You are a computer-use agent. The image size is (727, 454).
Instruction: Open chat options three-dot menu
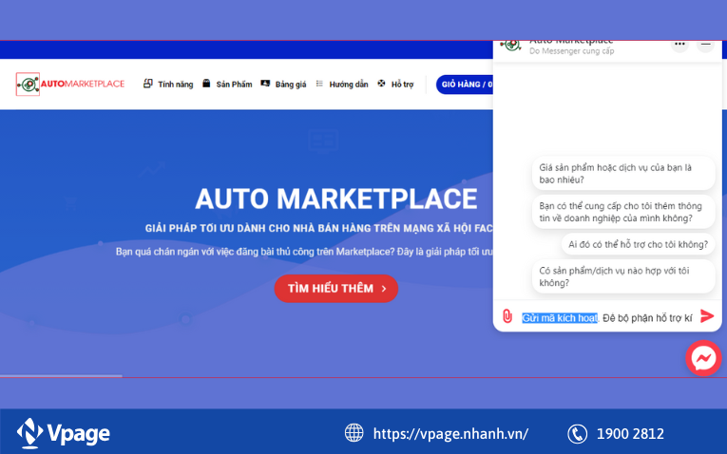point(679,44)
